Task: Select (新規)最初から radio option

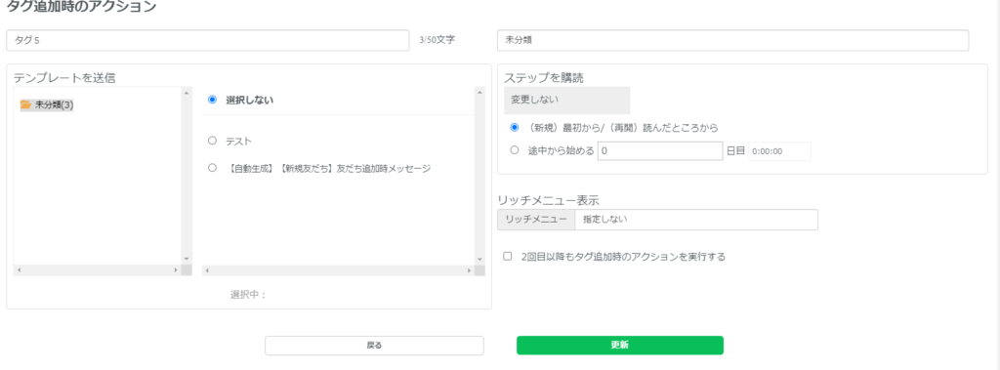Action: click(515, 127)
